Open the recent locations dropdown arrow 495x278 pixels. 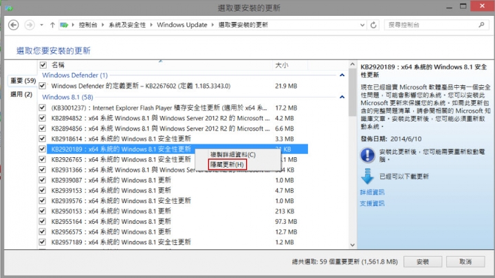pyautogui.click(x=41, y=25)
